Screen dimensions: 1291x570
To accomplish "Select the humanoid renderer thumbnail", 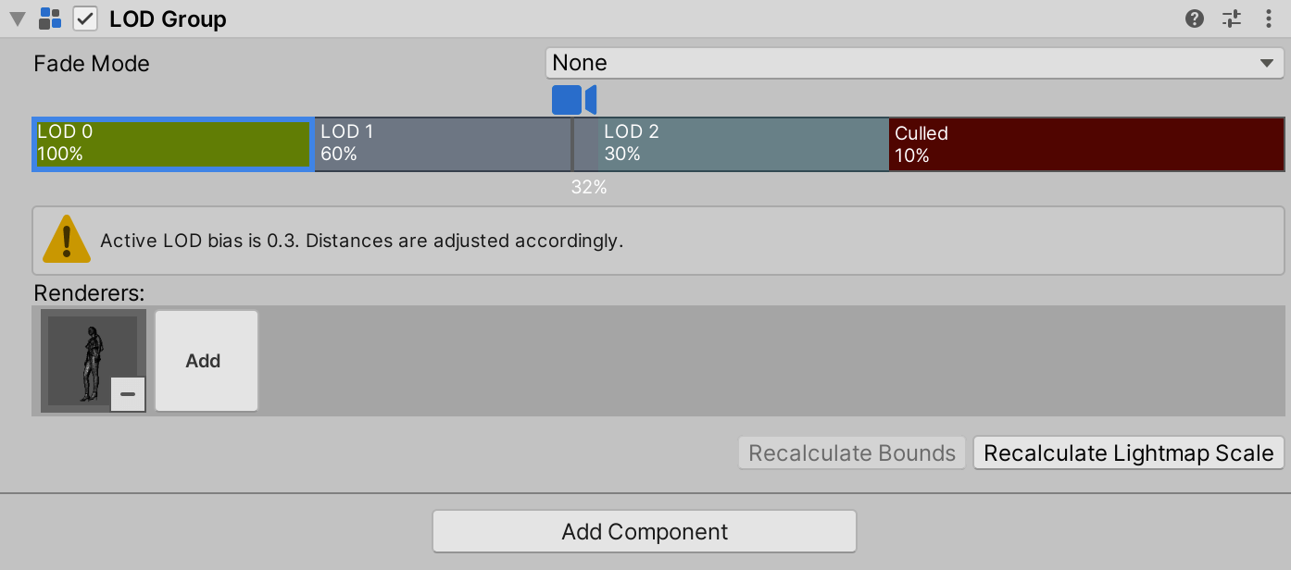I will pyautogui.click(x=93, y=361).
